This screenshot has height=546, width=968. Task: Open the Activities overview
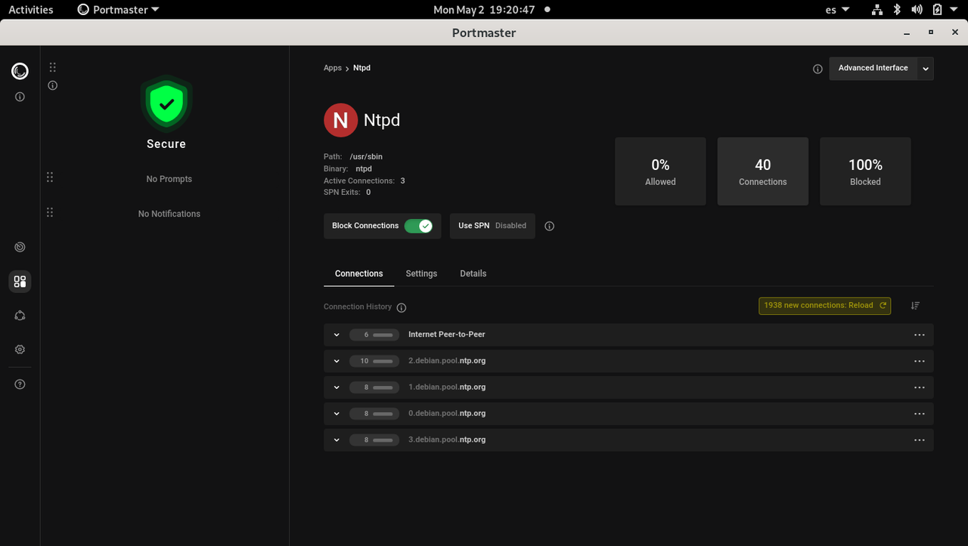pyautogui.click(x=31, y=10)
